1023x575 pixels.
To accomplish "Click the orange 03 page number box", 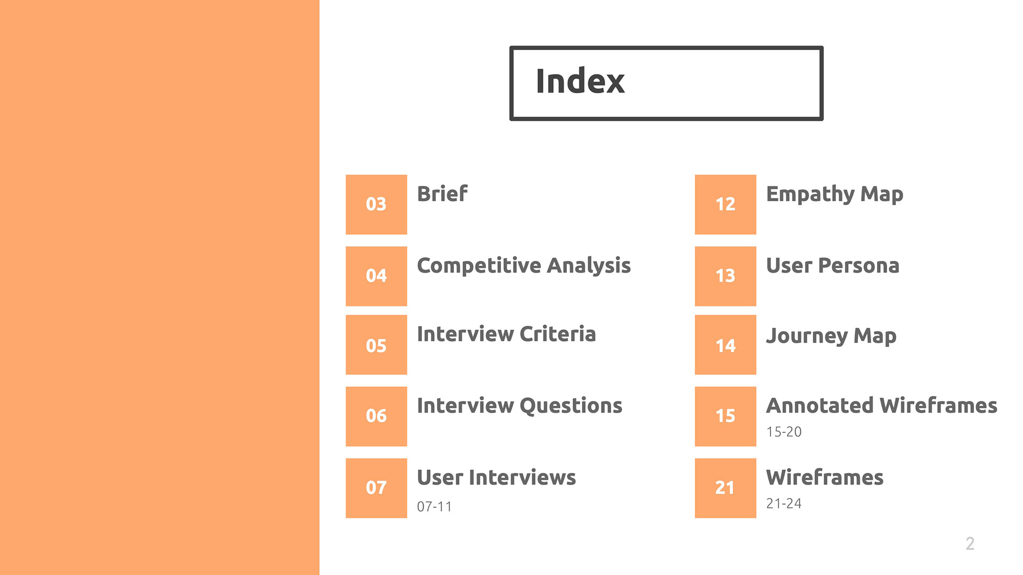I will [x=376, y=204].
